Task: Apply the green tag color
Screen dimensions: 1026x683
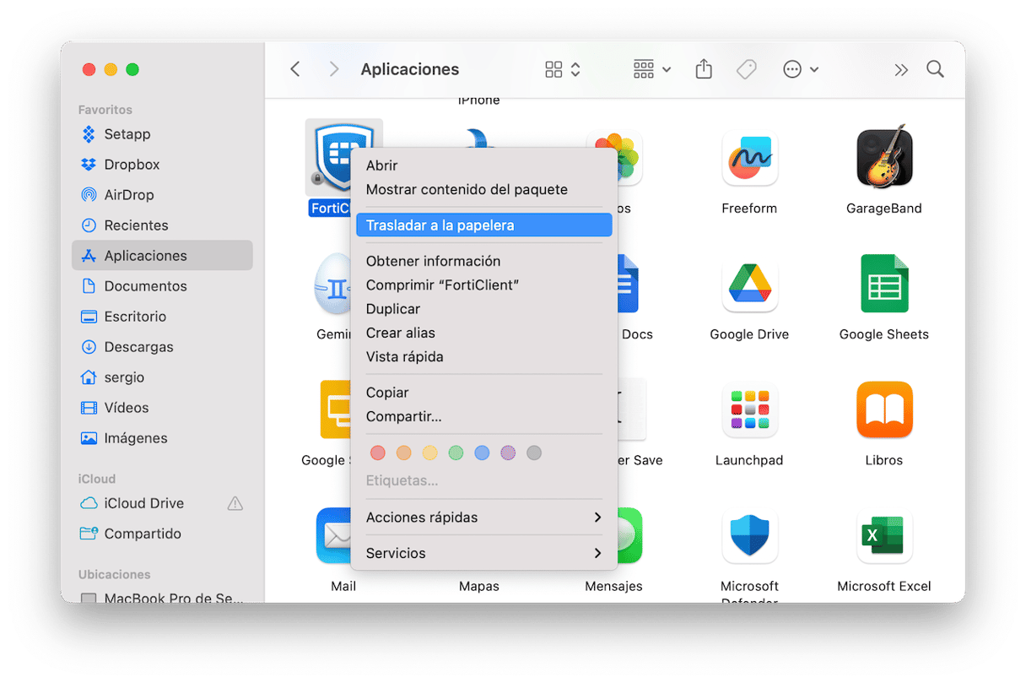Action: [456, 453]
